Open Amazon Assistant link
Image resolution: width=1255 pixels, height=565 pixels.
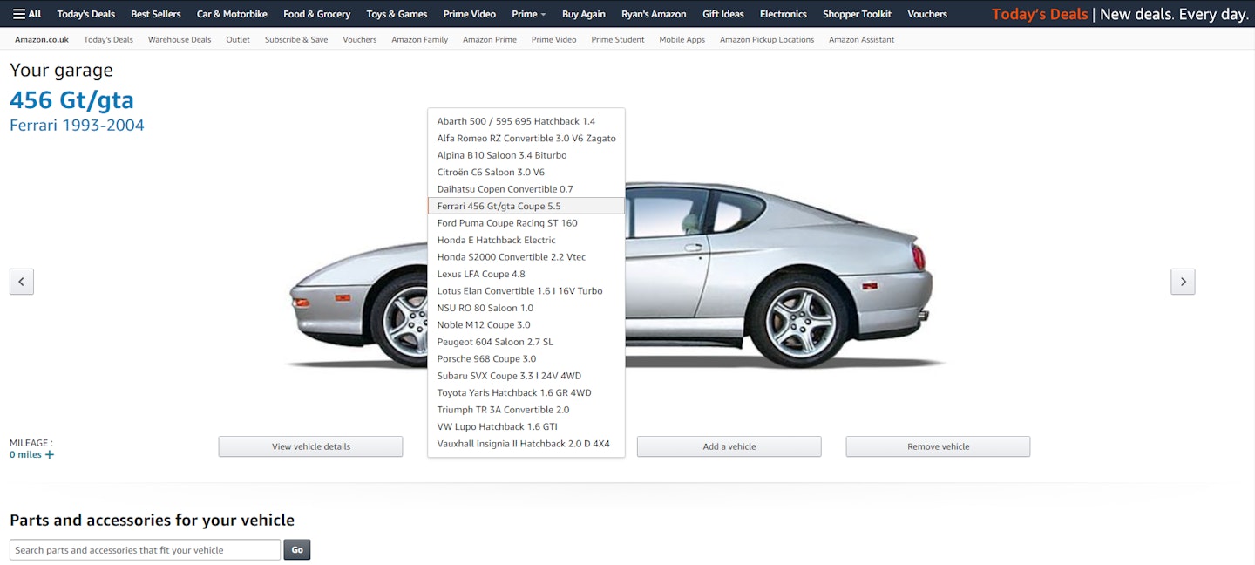coord(862,39)
